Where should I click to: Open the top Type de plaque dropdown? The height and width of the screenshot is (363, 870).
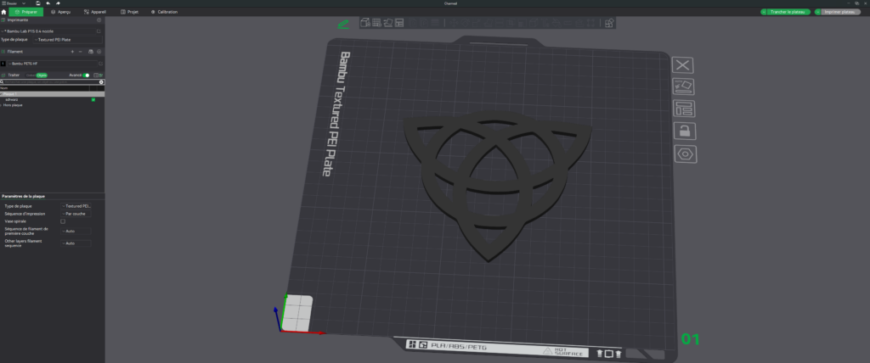pos(67,40)
